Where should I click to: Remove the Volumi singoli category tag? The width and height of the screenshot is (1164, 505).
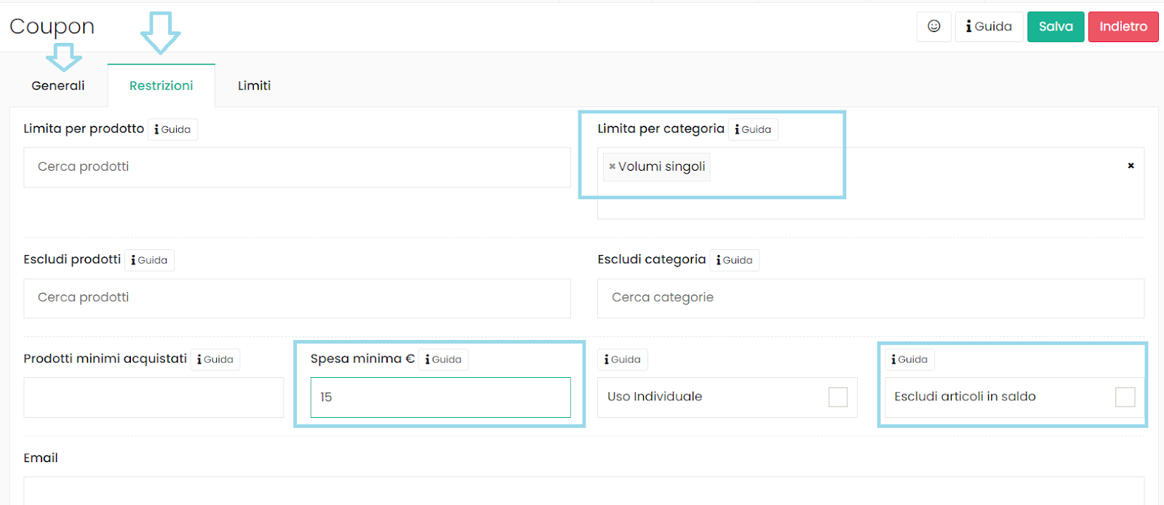(612, 167)
